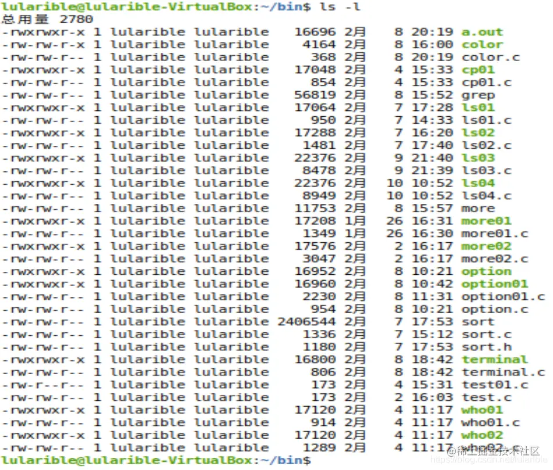Select the size 16800 of terminal
This screenshot has width=553, height=470.
315,360
